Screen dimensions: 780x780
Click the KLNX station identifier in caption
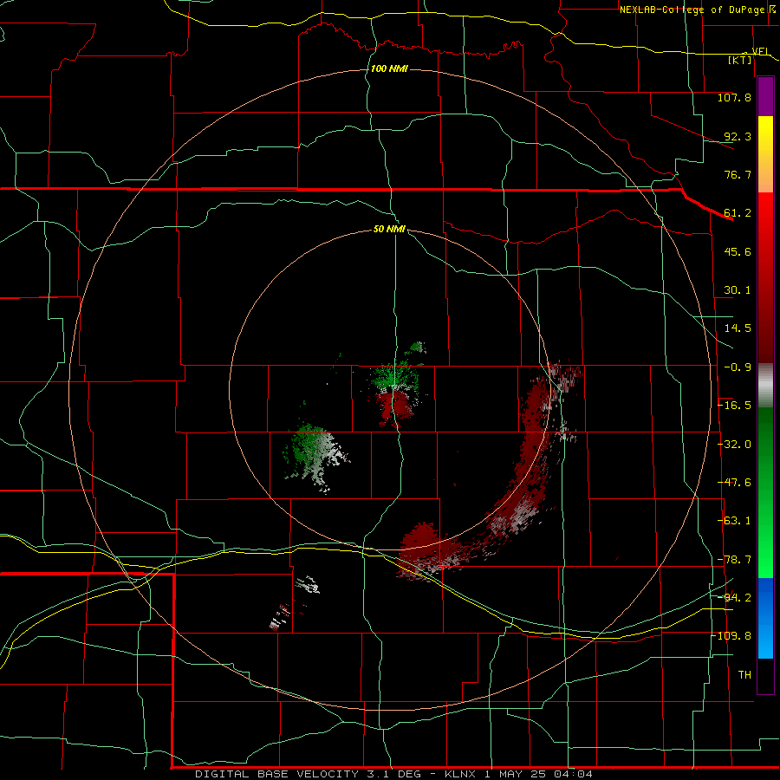click(461, 774)
